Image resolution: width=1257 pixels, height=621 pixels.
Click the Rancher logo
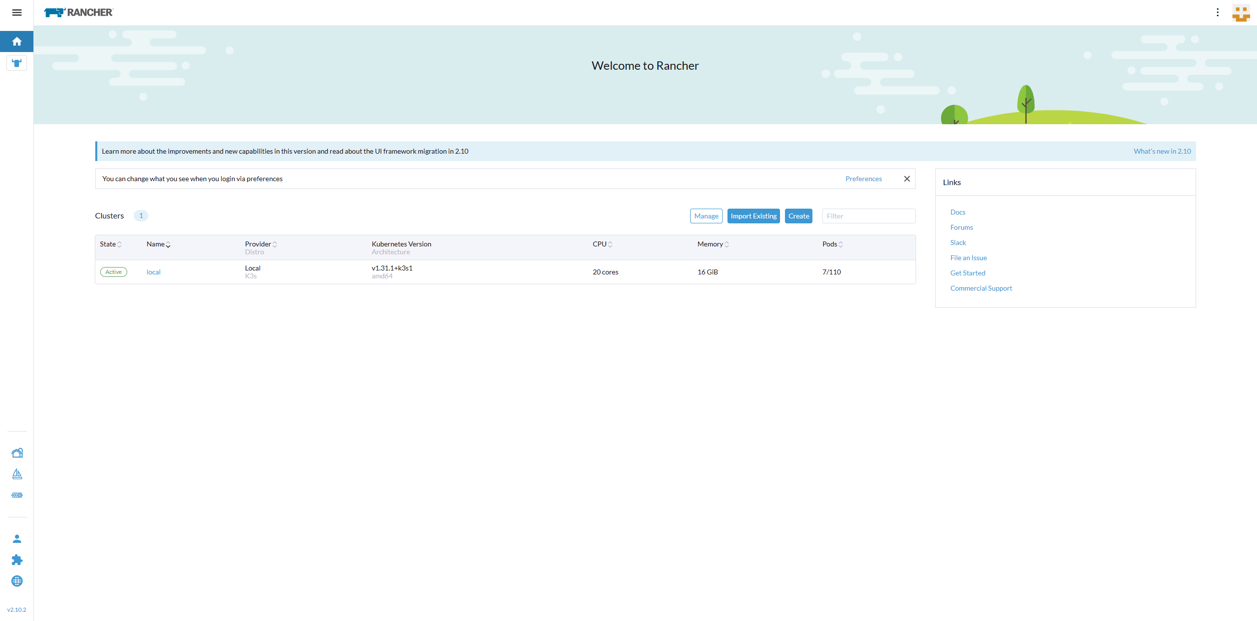(x=79, y=12)
